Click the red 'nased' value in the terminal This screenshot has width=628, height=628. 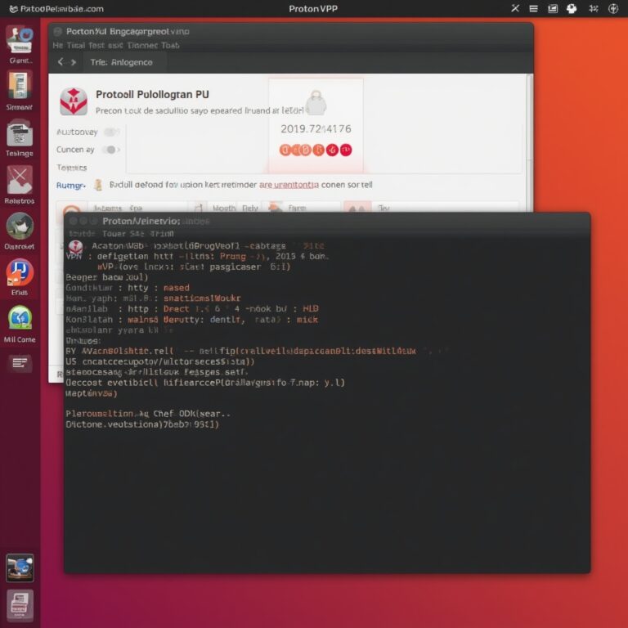177,288
